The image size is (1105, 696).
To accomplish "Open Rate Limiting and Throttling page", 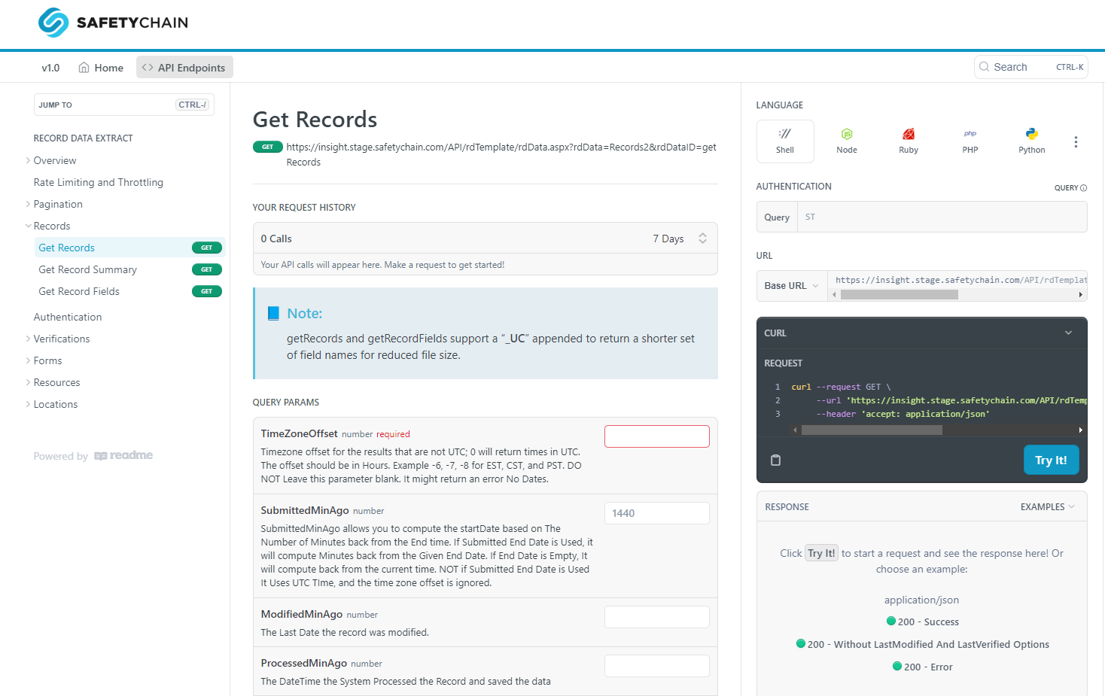I will [98, 182].
